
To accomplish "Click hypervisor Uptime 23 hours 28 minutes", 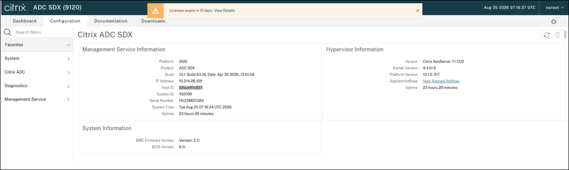I will [440, 88].
